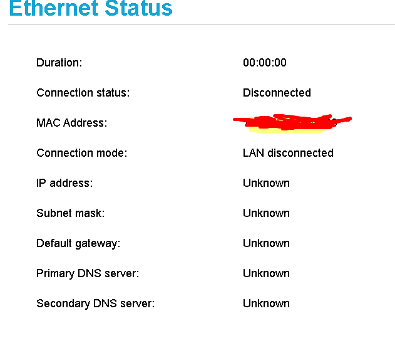Select the Unknown value beside Subnet mask
The image size is (395, 343).
pos(266,213)
